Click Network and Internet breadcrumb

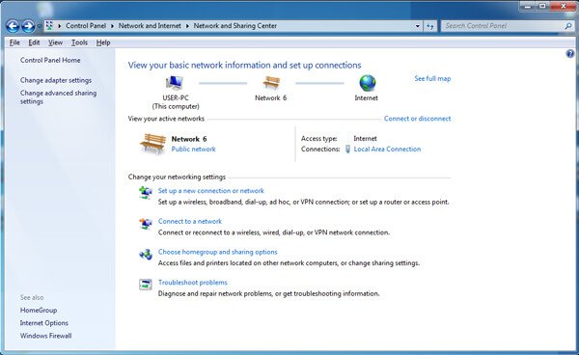150,26
